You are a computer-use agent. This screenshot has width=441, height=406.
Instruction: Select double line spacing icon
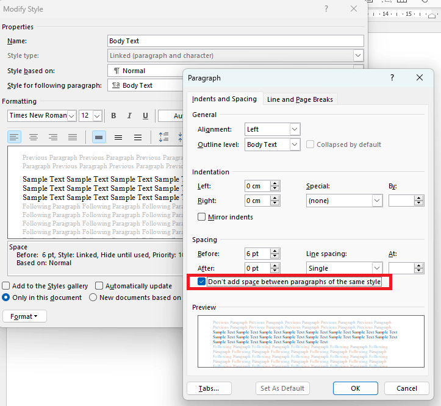[x=138, y=137]
